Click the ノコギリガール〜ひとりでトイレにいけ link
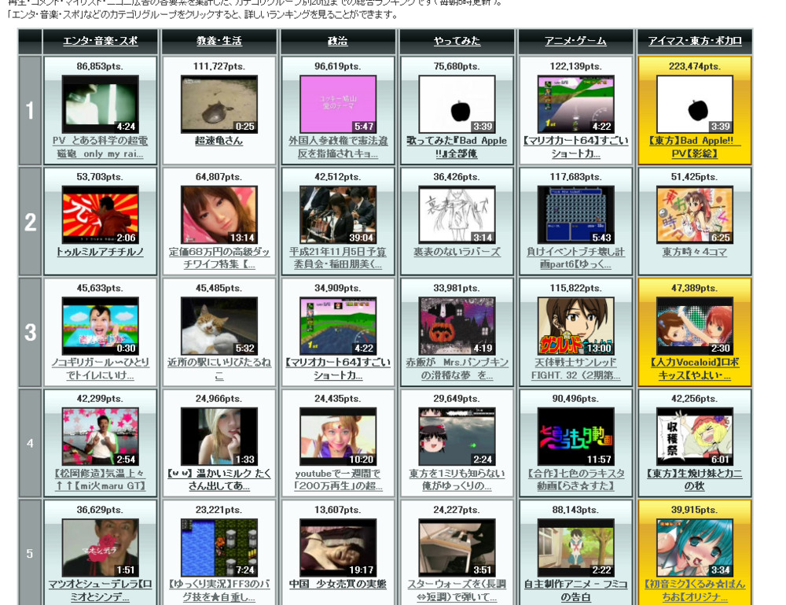 coord(101,369)
